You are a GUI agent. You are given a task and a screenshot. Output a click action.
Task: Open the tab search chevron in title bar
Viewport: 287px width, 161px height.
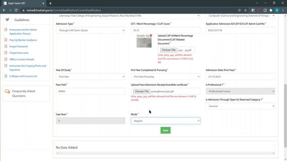257,3
